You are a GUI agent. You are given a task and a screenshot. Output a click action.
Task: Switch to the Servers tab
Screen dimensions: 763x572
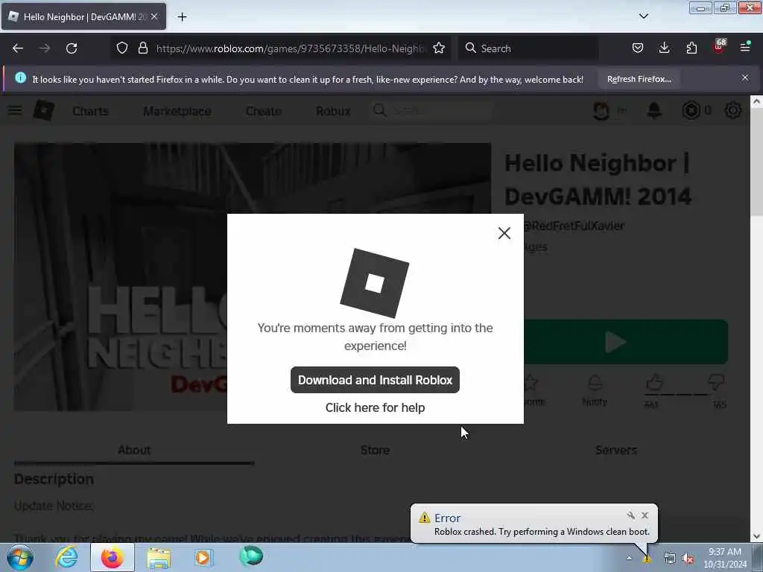(615, 451)
